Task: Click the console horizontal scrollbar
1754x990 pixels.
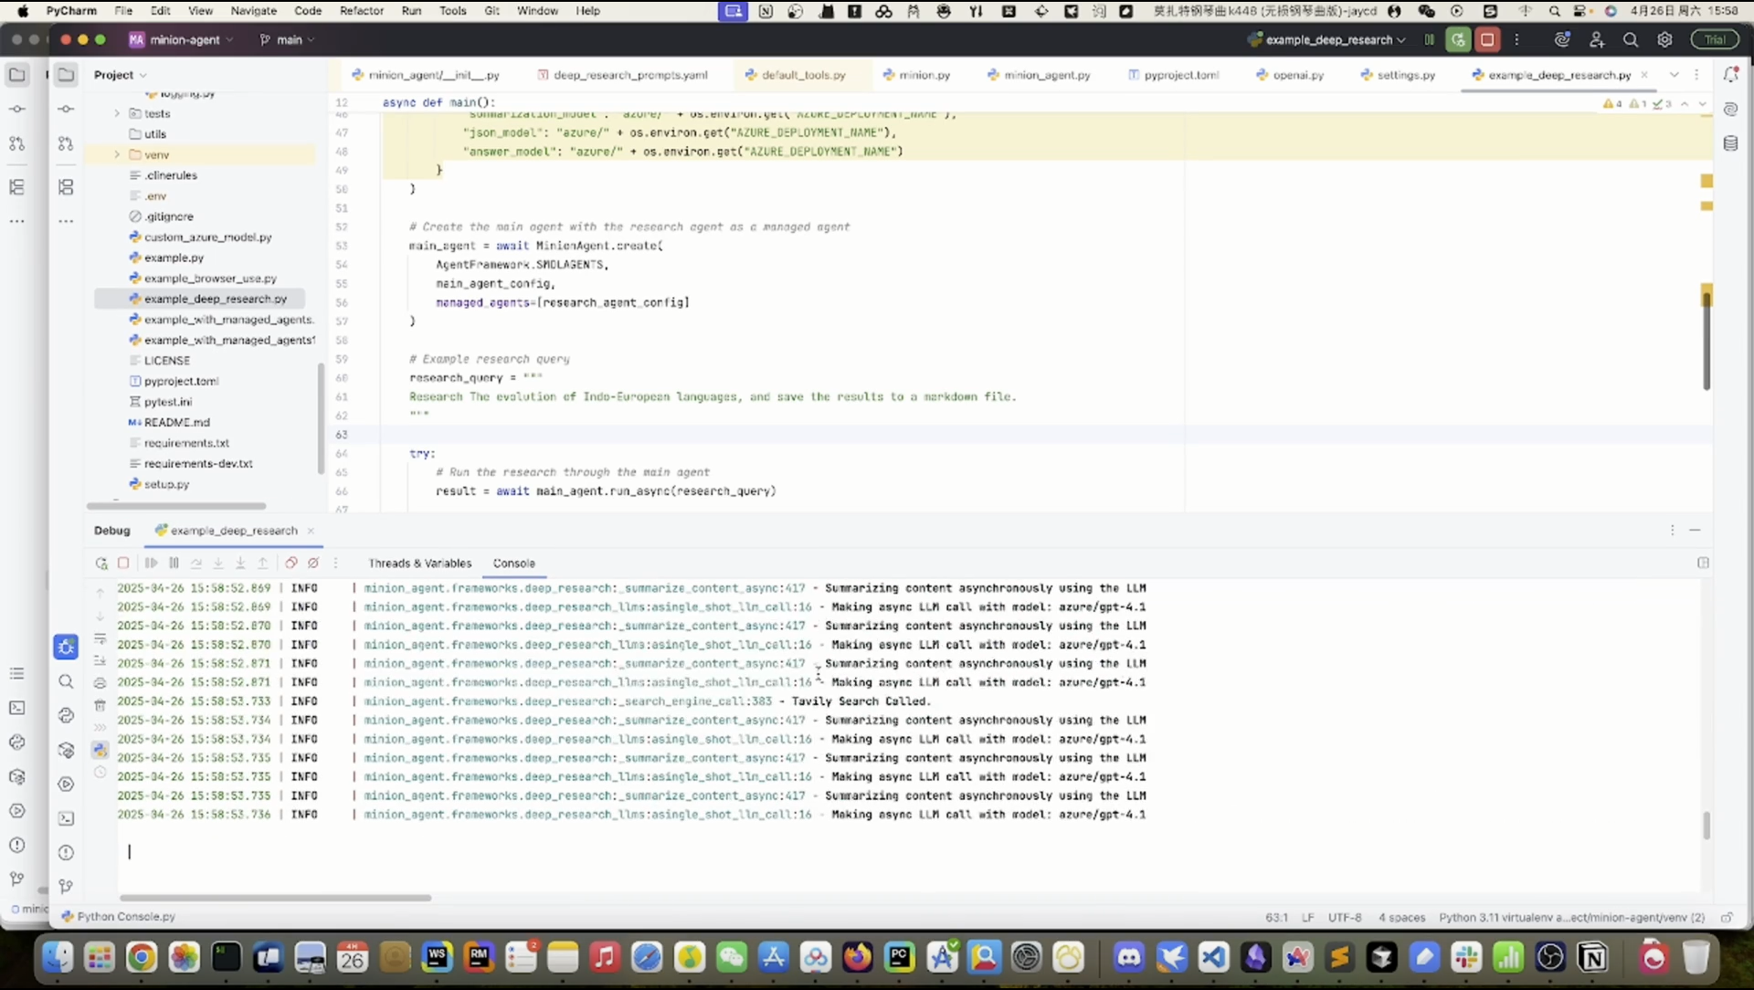Action: coord(275,898)
